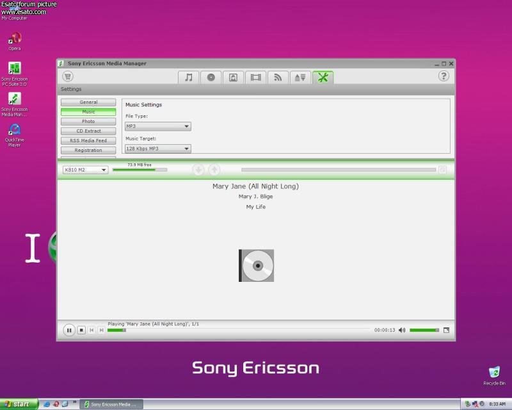Select General settings category
This screenshot has height=410, width=512.
pos(88,102)
